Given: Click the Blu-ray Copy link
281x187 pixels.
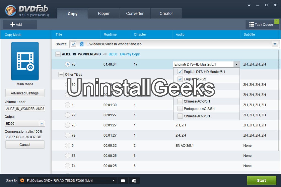Looking at the screenshot, I should coord(130,54).
